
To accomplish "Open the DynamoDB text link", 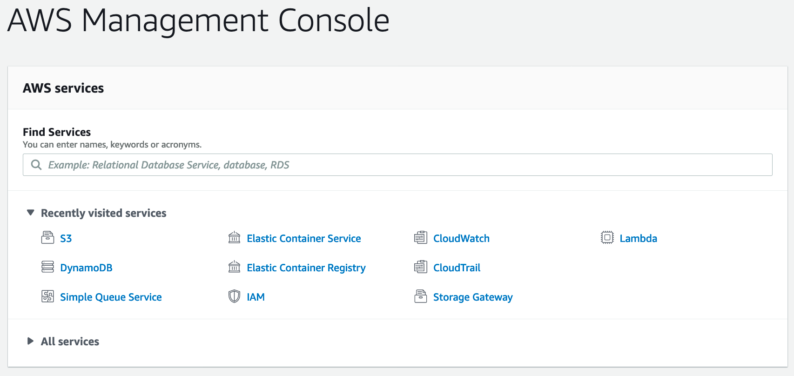I will [x=86, y=268].
